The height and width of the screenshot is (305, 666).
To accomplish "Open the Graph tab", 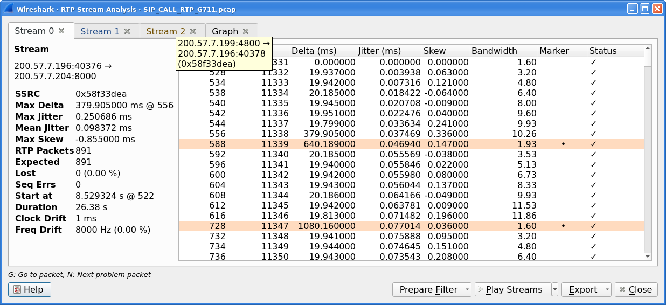I will click(x=225, y=31).
